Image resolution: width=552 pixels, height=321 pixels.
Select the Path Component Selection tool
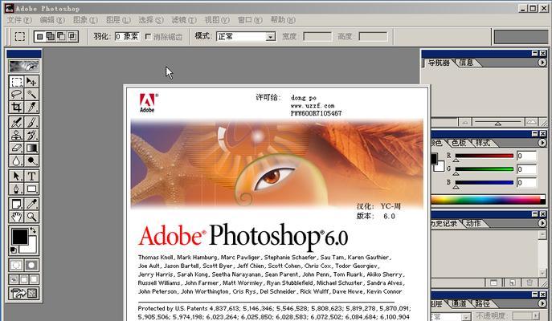coord(17,176)
